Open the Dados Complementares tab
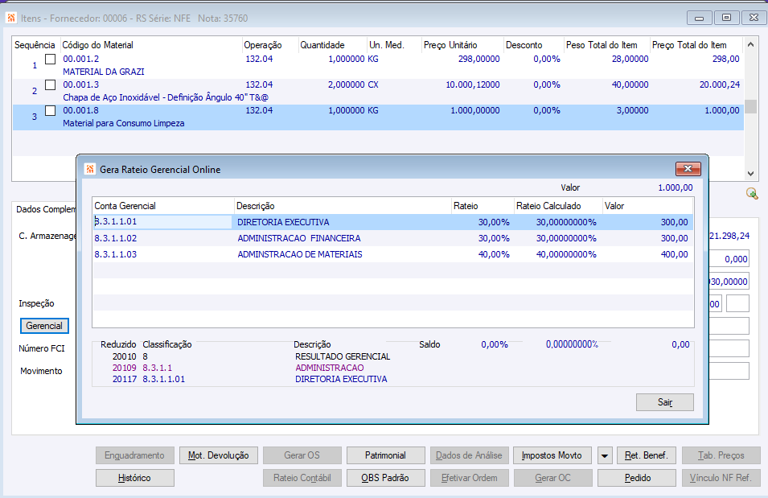Image resolution: width=768 pixels, height=498 pixels. 45,209
